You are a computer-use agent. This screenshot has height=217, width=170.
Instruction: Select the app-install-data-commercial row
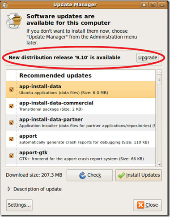[81, 106]
